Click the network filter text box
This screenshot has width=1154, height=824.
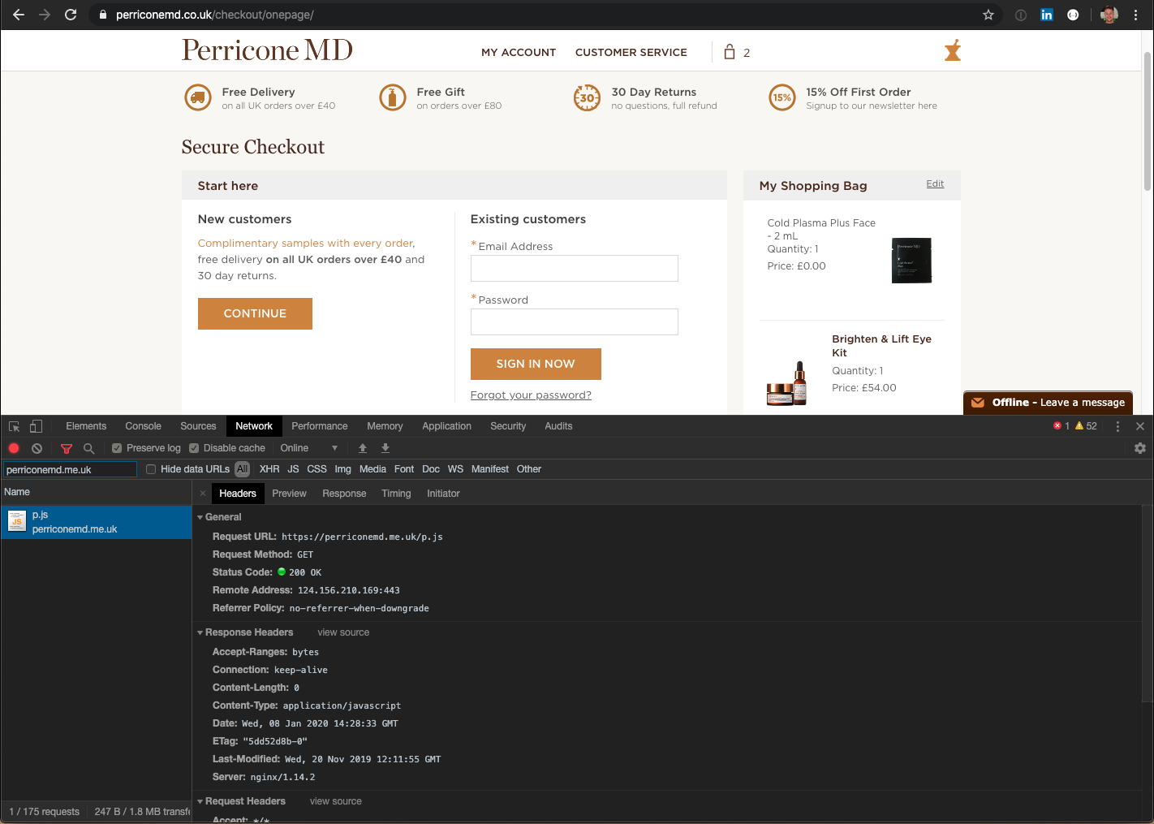(x=70, y=469)
